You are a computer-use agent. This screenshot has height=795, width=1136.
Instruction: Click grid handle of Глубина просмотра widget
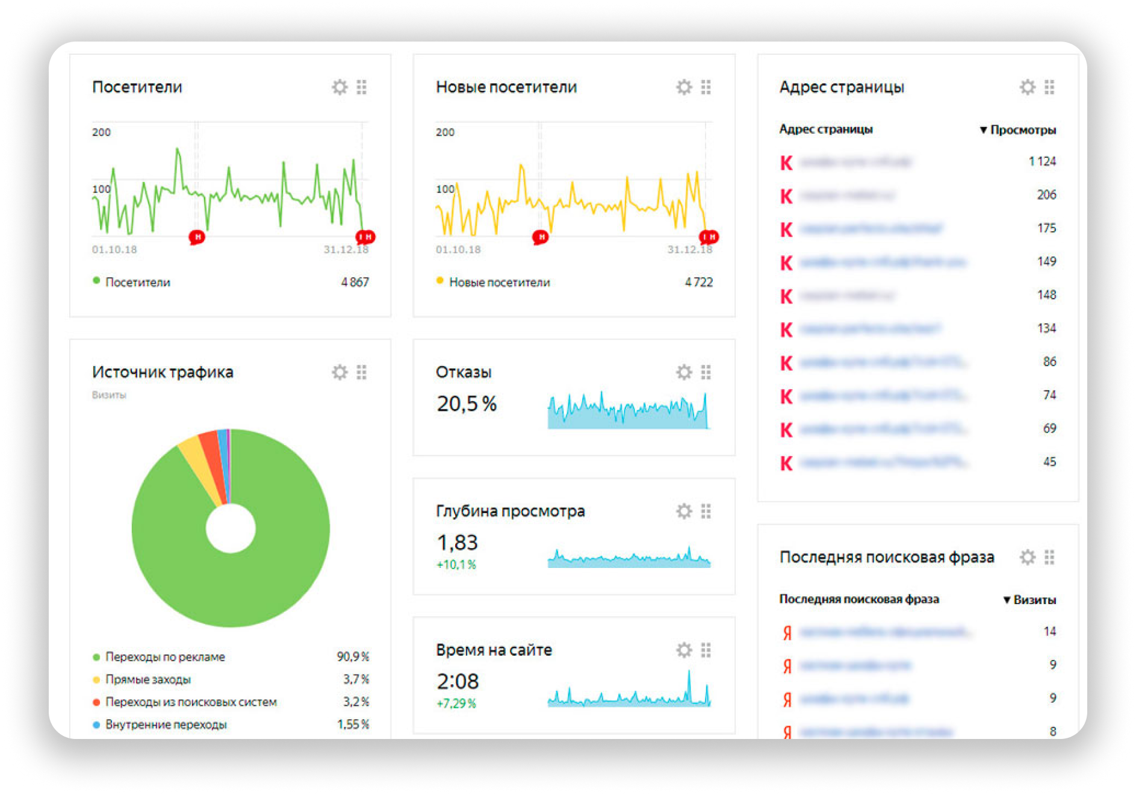click(706, 511)
